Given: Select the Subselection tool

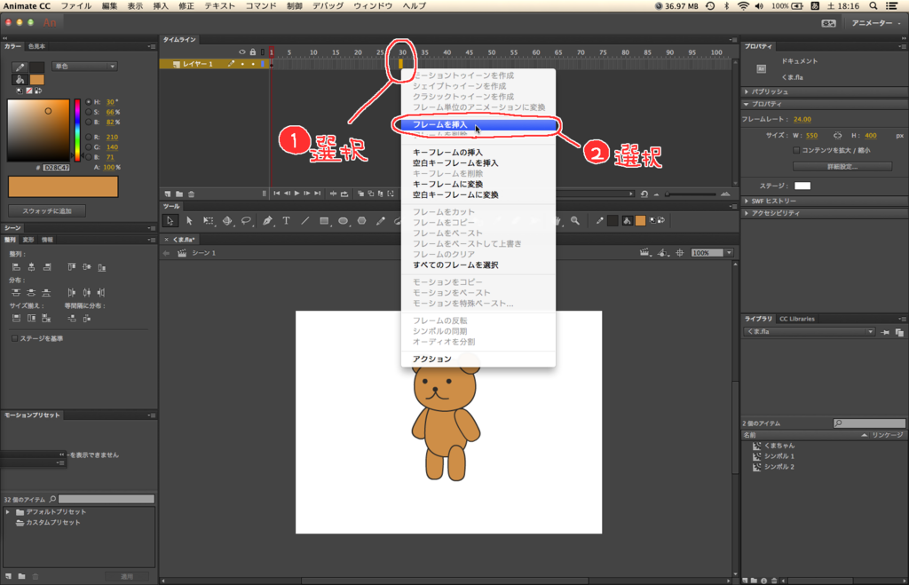Looking at the screenshot, I should (x=189, y=221).
